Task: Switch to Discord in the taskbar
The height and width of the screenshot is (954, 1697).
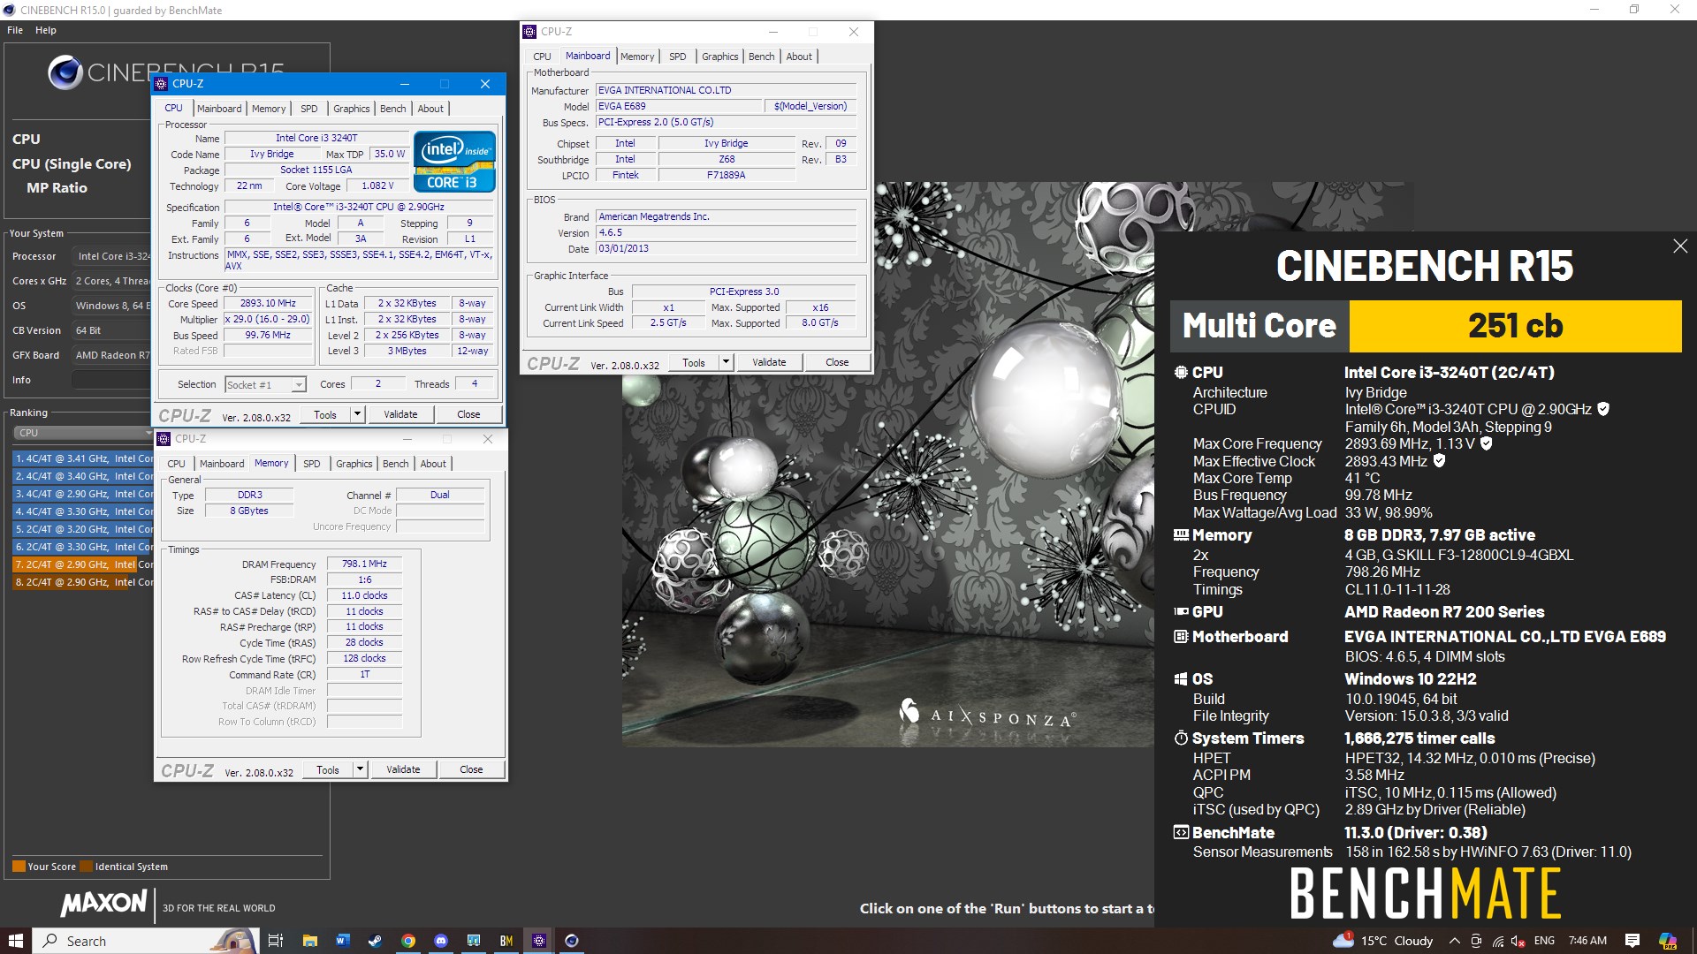Action: click(440, 941)
